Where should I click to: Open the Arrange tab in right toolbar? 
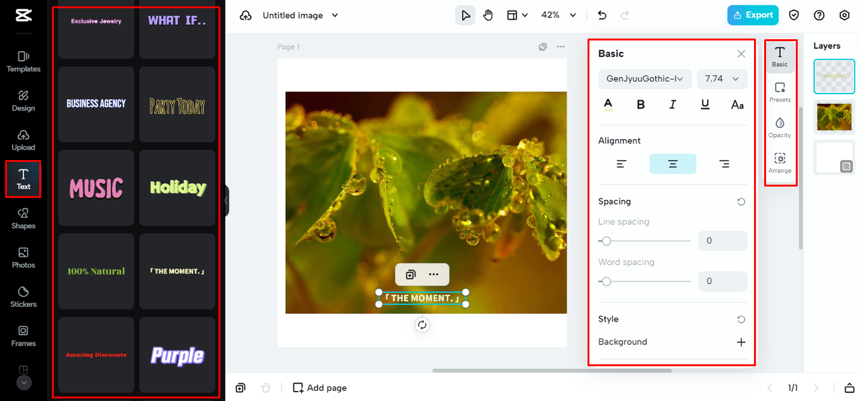pos(780,163)
